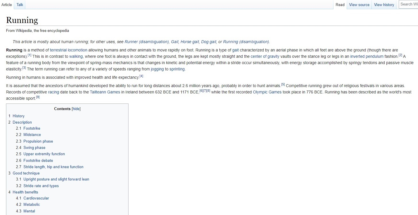Select Upper extremity function contents entry
This screenshot has height=215, width=418.
coord(44,154)
